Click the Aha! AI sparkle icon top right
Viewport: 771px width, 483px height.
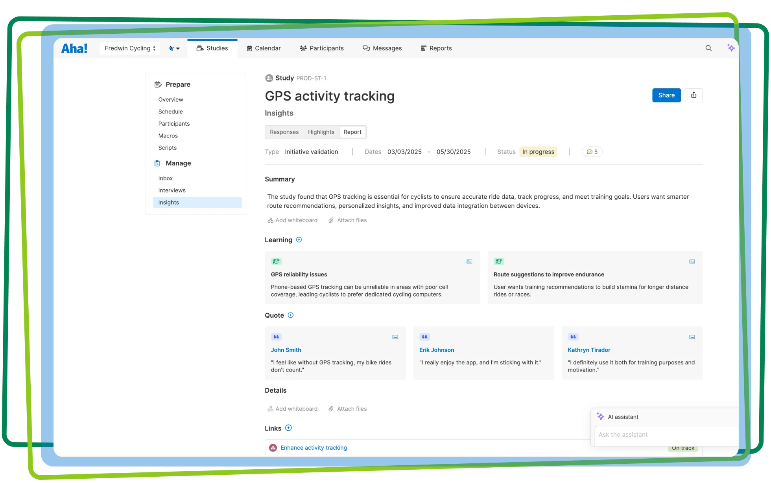pyautogui.click(x=731, y=48)
